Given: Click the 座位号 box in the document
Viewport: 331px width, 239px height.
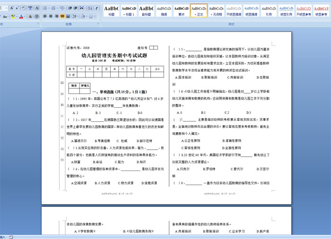Looking at the screenshot, I should (x=154, y=48).
